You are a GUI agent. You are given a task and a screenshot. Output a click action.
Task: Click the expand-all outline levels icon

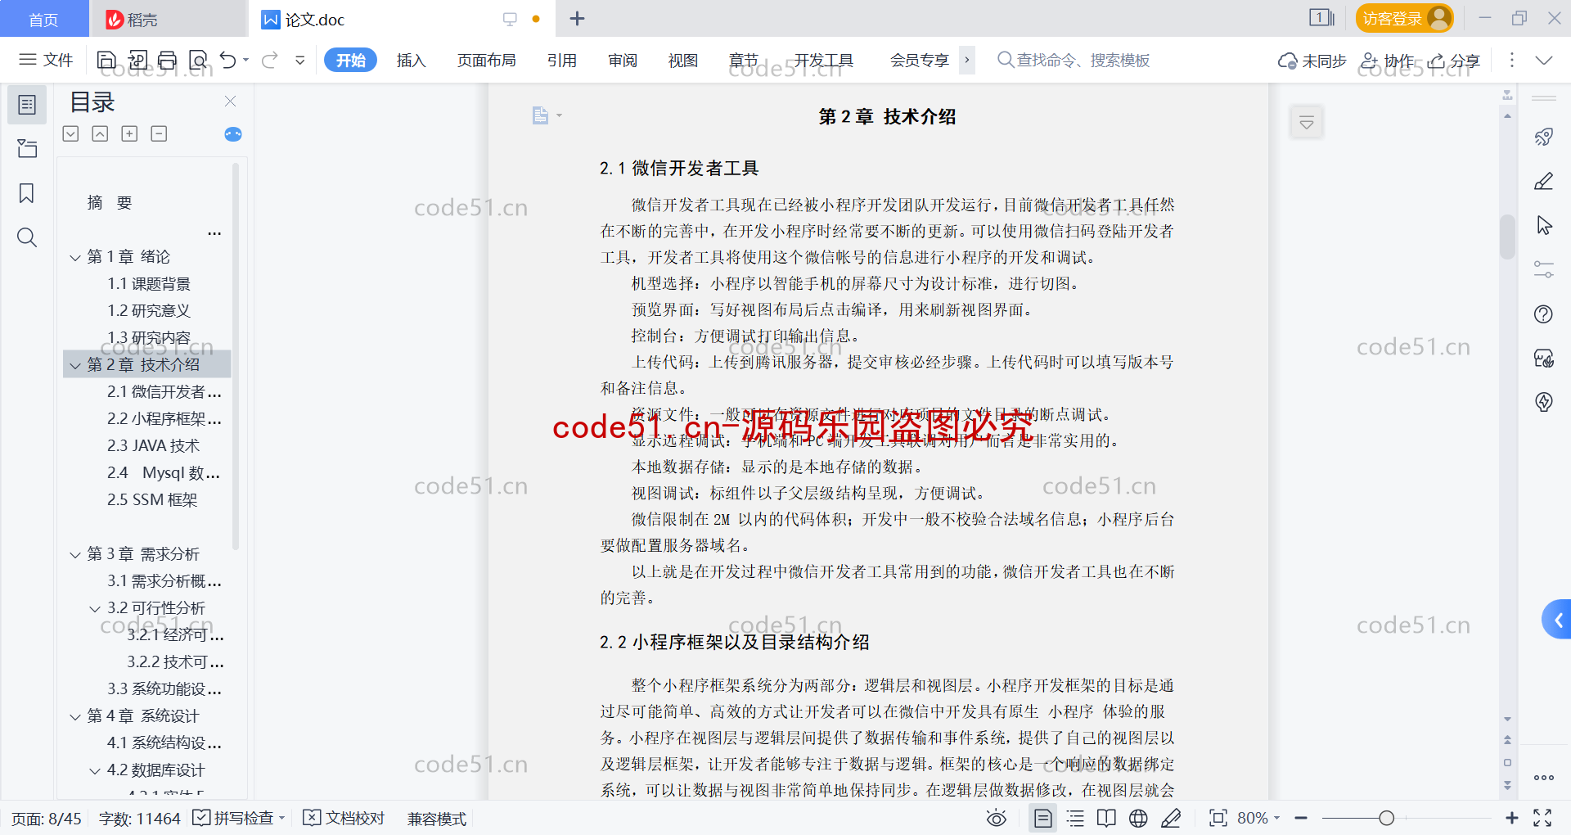pyautogui.click(x=71, y=133)
